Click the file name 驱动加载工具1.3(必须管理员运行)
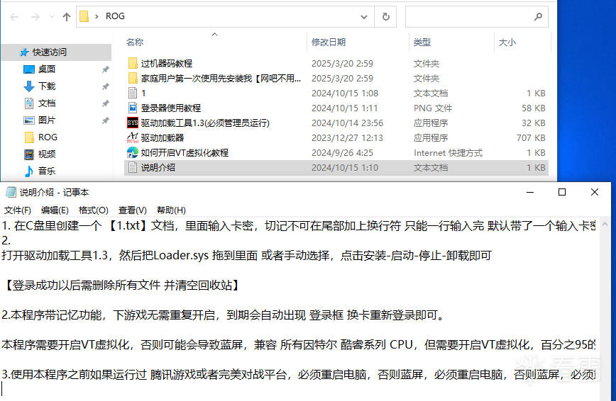 [x=205, y=123]
